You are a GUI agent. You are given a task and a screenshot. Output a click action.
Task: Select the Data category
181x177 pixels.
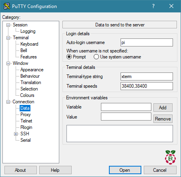pyautogui.click(x=25, y=108)
